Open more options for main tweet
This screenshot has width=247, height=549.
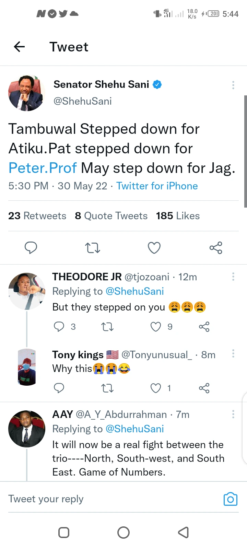(x=233, y=85)
